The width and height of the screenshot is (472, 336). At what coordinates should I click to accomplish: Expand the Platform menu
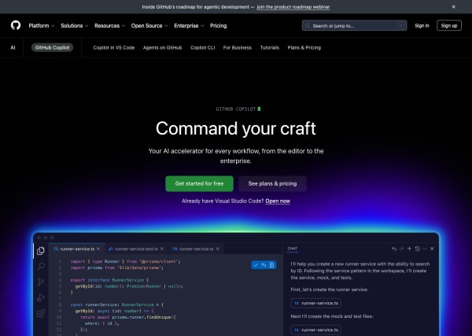(42, 26)
